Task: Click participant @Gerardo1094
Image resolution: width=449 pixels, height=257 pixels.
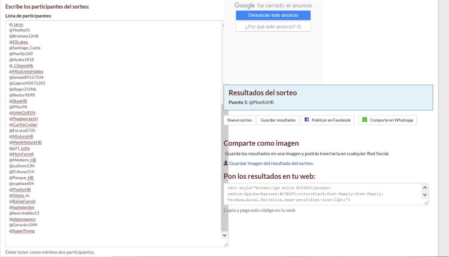Action: pos(23,225)
